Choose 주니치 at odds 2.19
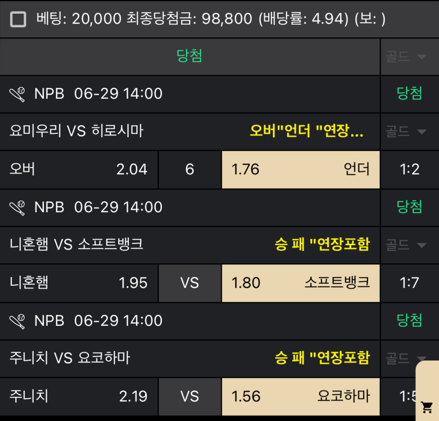The image size is (439, 421). coord(79,396)
